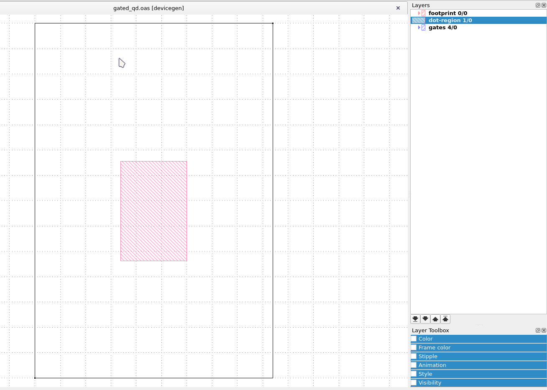547x390 pixels.
Task: Undock the Layers panel with float icon
Action: 538,5
